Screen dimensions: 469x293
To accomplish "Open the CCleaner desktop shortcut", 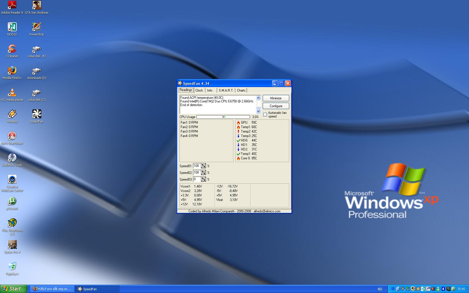I will click(x=12, y=49).
